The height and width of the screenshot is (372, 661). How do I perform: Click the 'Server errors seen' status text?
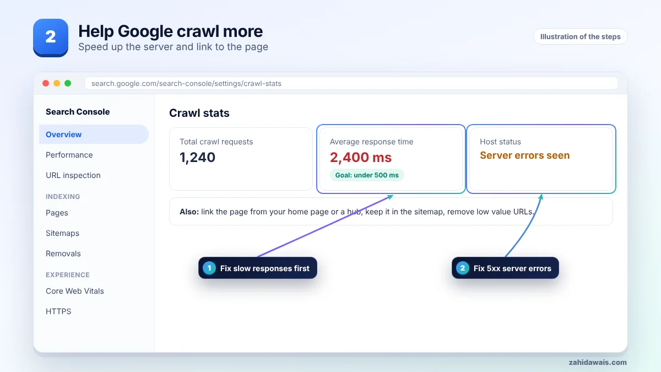click(x=524, y=155)
